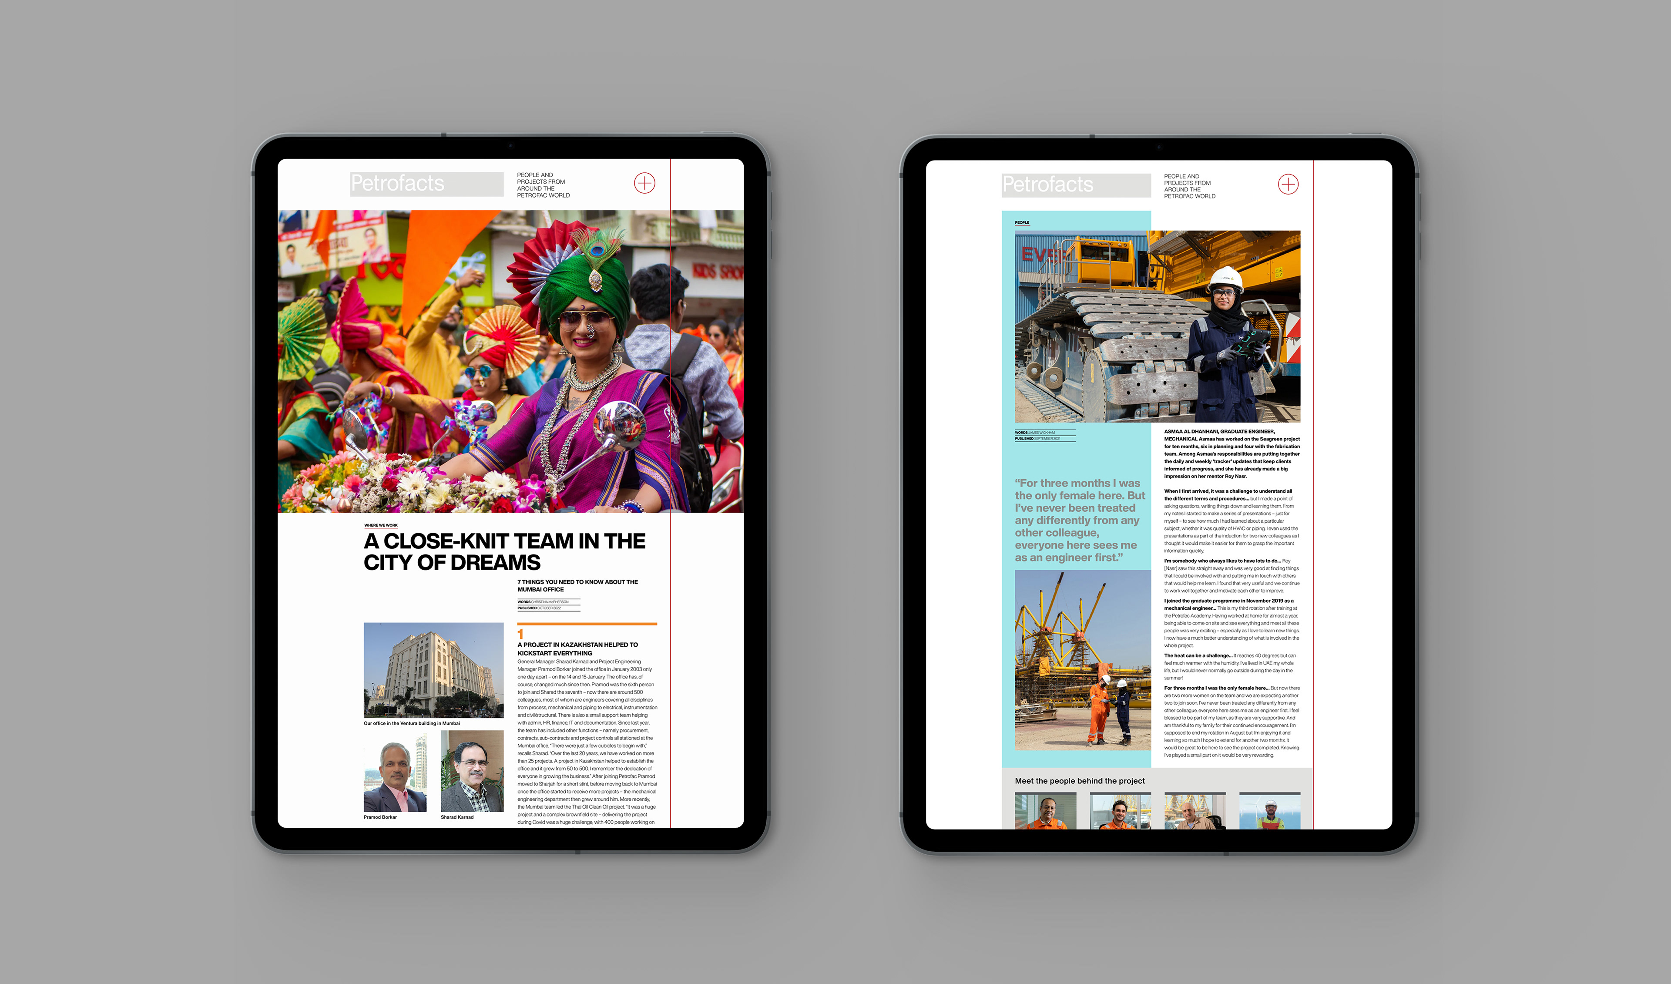Click the 'A Close-Knit Team in the City of Dreams' headline
1671x984 pixels.
pos(504,552)
